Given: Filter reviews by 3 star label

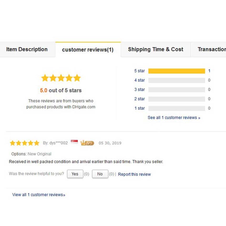Looking at the screenshot, I should pyautogui.click(x=140, y=90).
